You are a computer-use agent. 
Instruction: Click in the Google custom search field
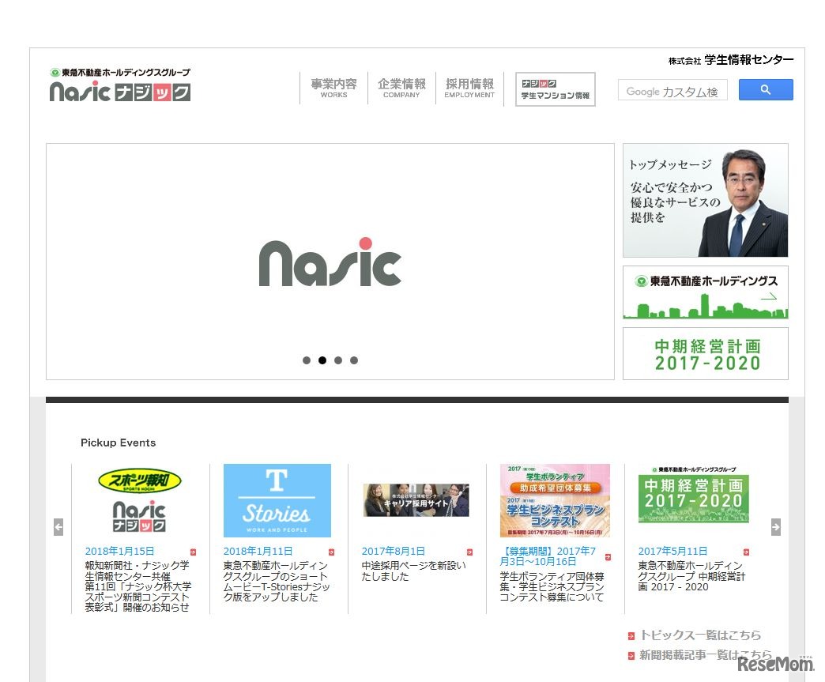672,91
